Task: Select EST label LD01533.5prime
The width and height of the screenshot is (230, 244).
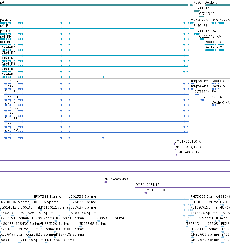Action: (x=82, y=197)
